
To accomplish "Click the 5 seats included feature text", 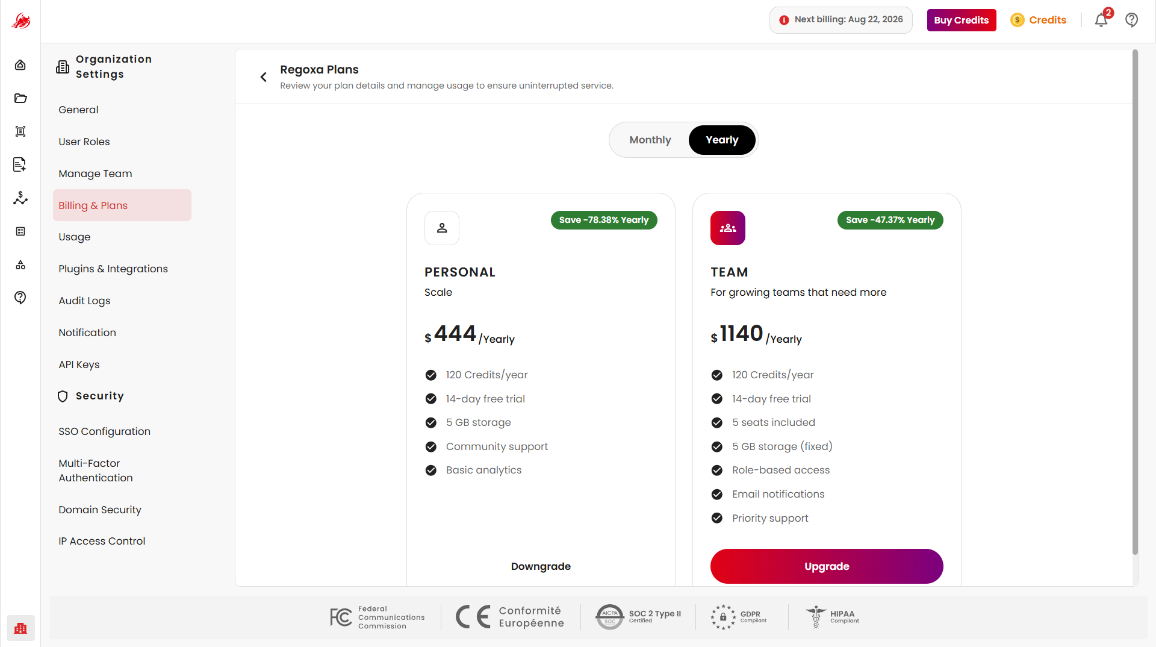I will pos(774,422).
